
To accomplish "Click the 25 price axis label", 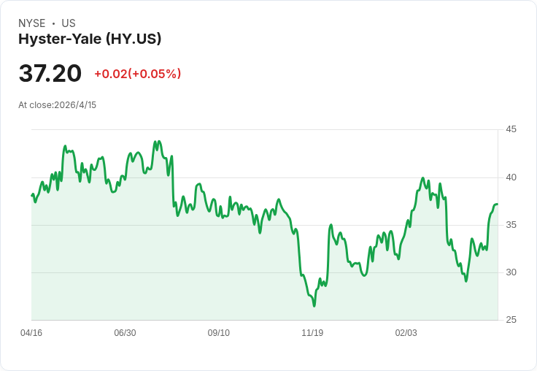I will tap(511, 320).
